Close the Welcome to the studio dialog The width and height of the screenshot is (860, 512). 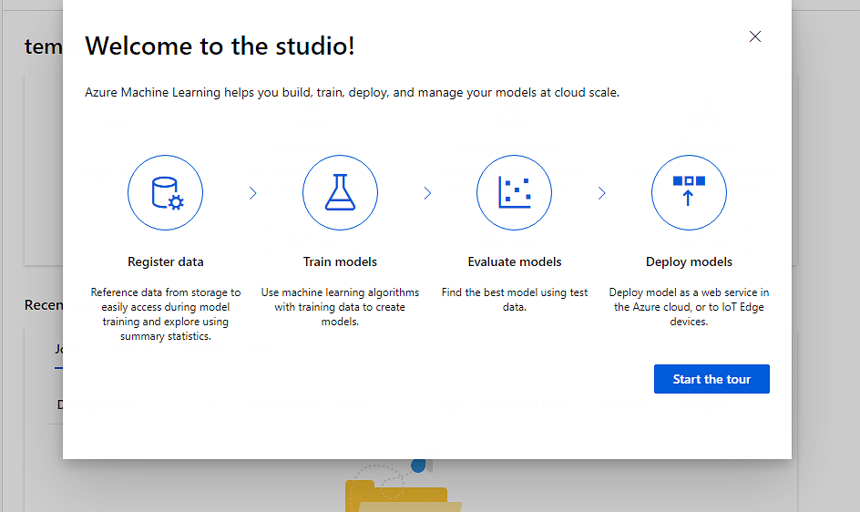click(x=755, y=36)
